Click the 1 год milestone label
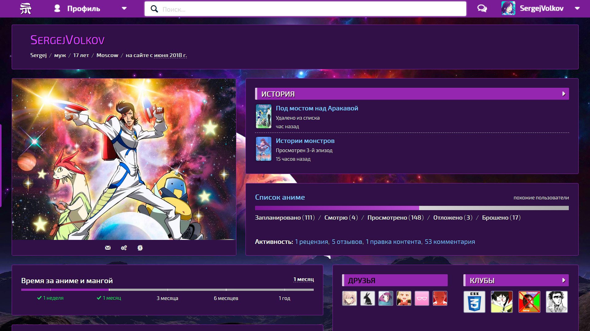This screenshot has height=331, width=590. pos(284,298)
